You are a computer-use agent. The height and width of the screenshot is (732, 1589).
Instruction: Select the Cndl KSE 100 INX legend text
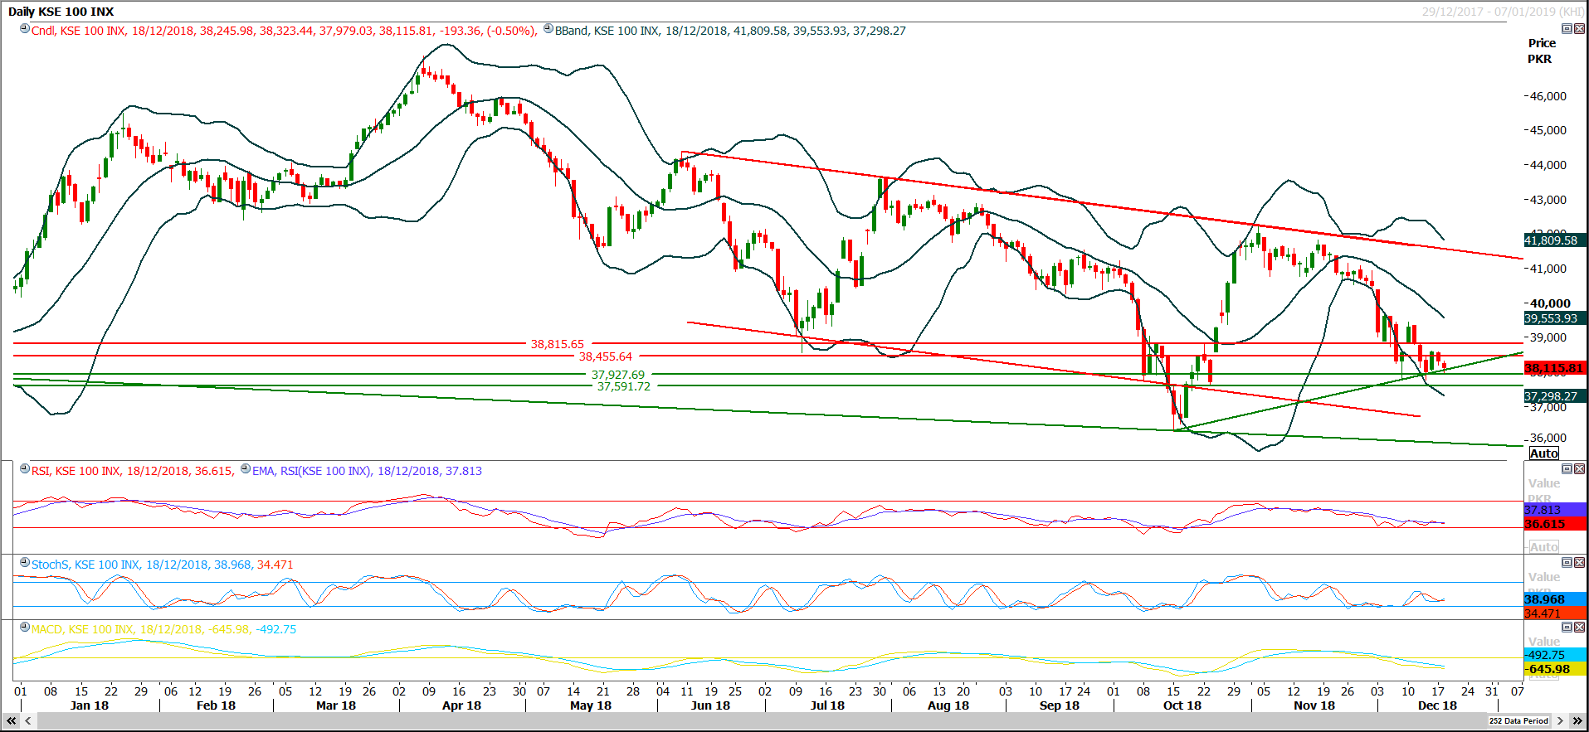point(284,31)
